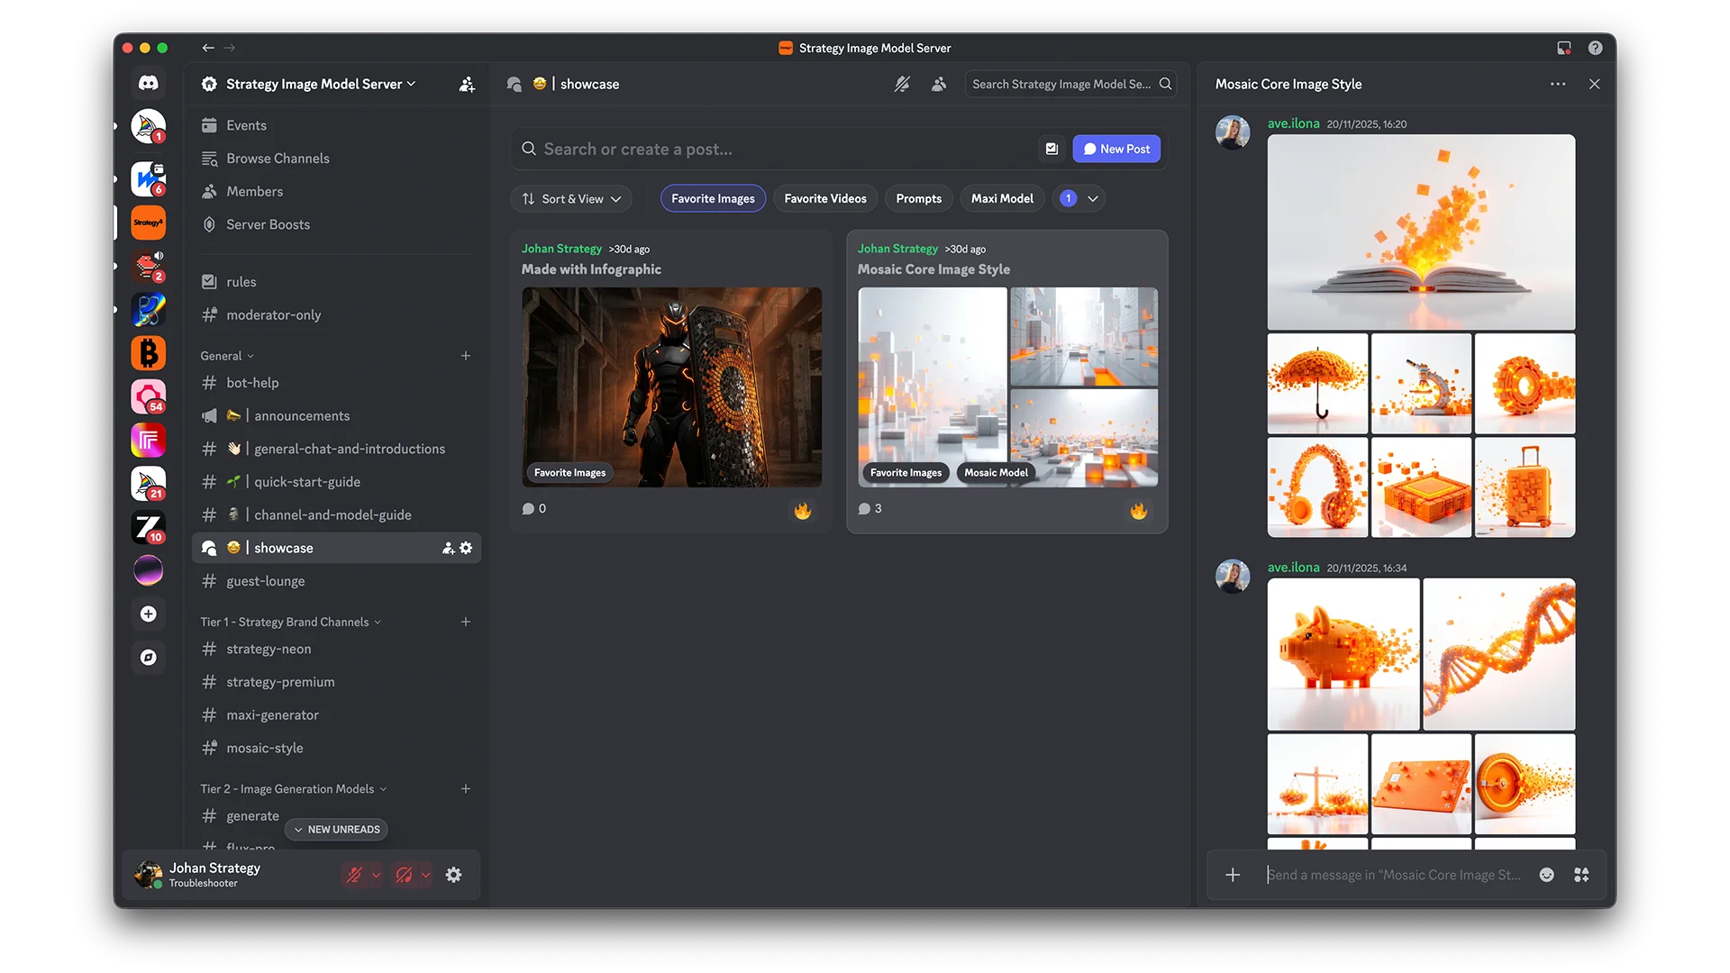Image resolution: width=1730 pixels, height=973 pixels.
Task: Toggle Prompts tag filter
Action: click(x=918, y=198)
